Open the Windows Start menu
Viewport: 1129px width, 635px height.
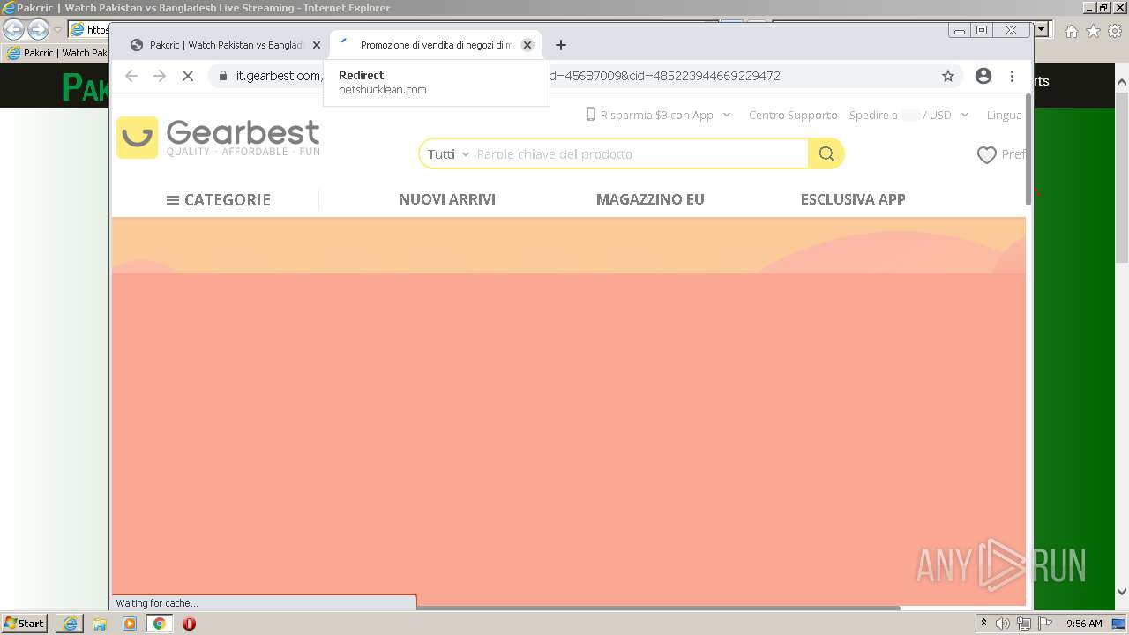24,624
